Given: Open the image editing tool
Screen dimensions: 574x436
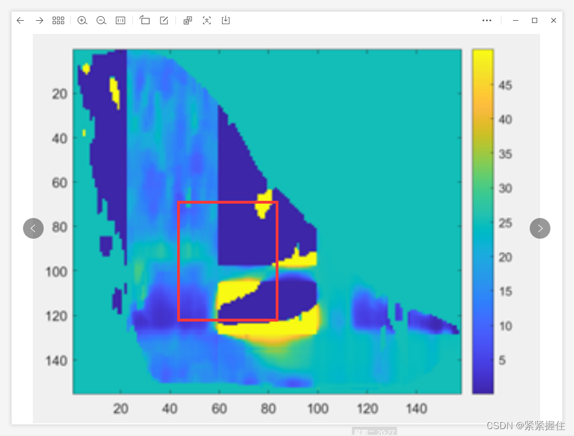Looking at the screenshot, I should click(x=163, y=20).
